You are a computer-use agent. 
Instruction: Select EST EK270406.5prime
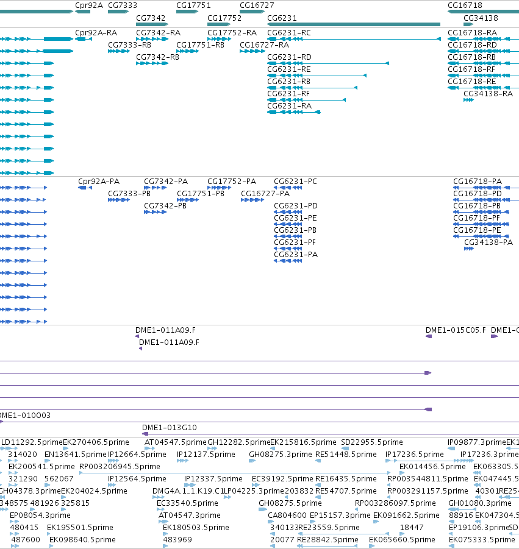pyautogui.click(x=96, y=442)
